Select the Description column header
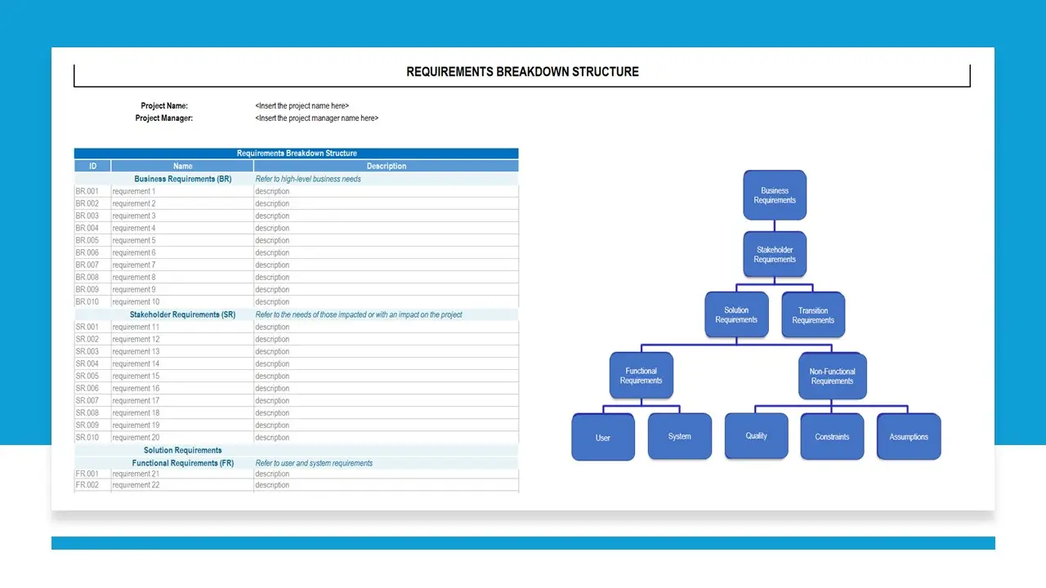 (386, 166)
